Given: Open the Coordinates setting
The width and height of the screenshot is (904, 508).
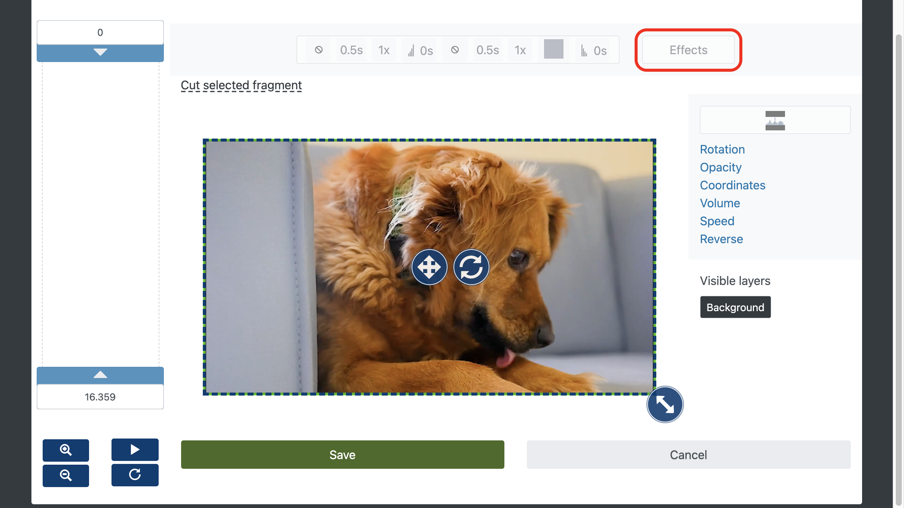Looking at the screenshot, I should 733,185.
